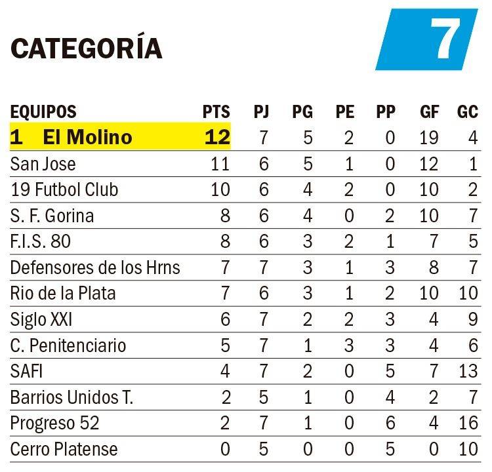The height and width of the screenshot is (472, 492).
Task: Click El Molino's yellow-highlighted 12 points
Action: point(216,137)
